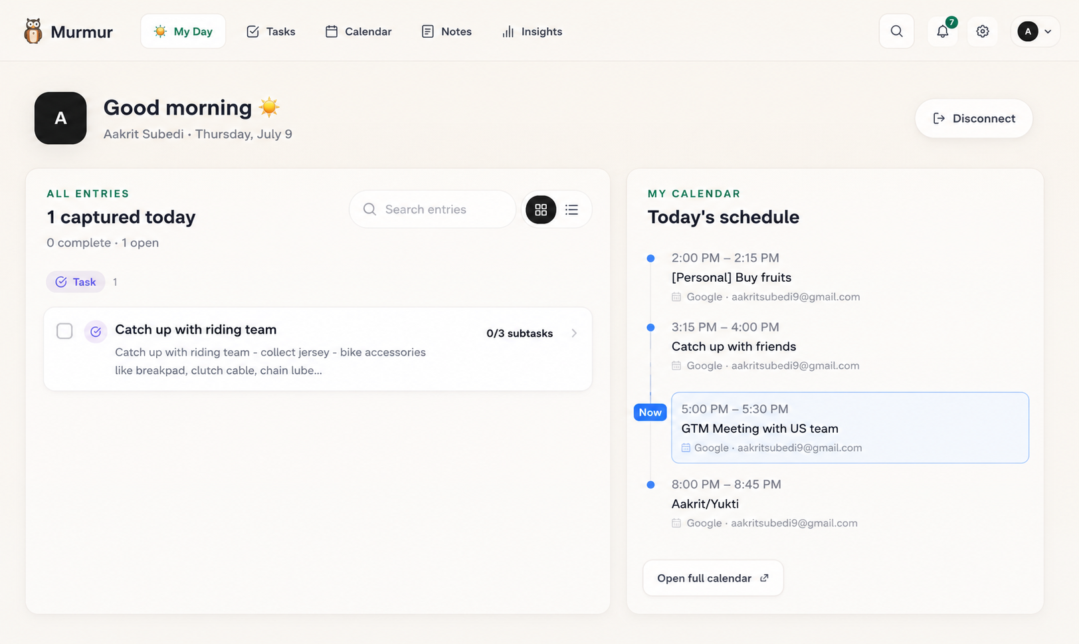
Task: Click the Now marker badge
Action: pos(650,412)
